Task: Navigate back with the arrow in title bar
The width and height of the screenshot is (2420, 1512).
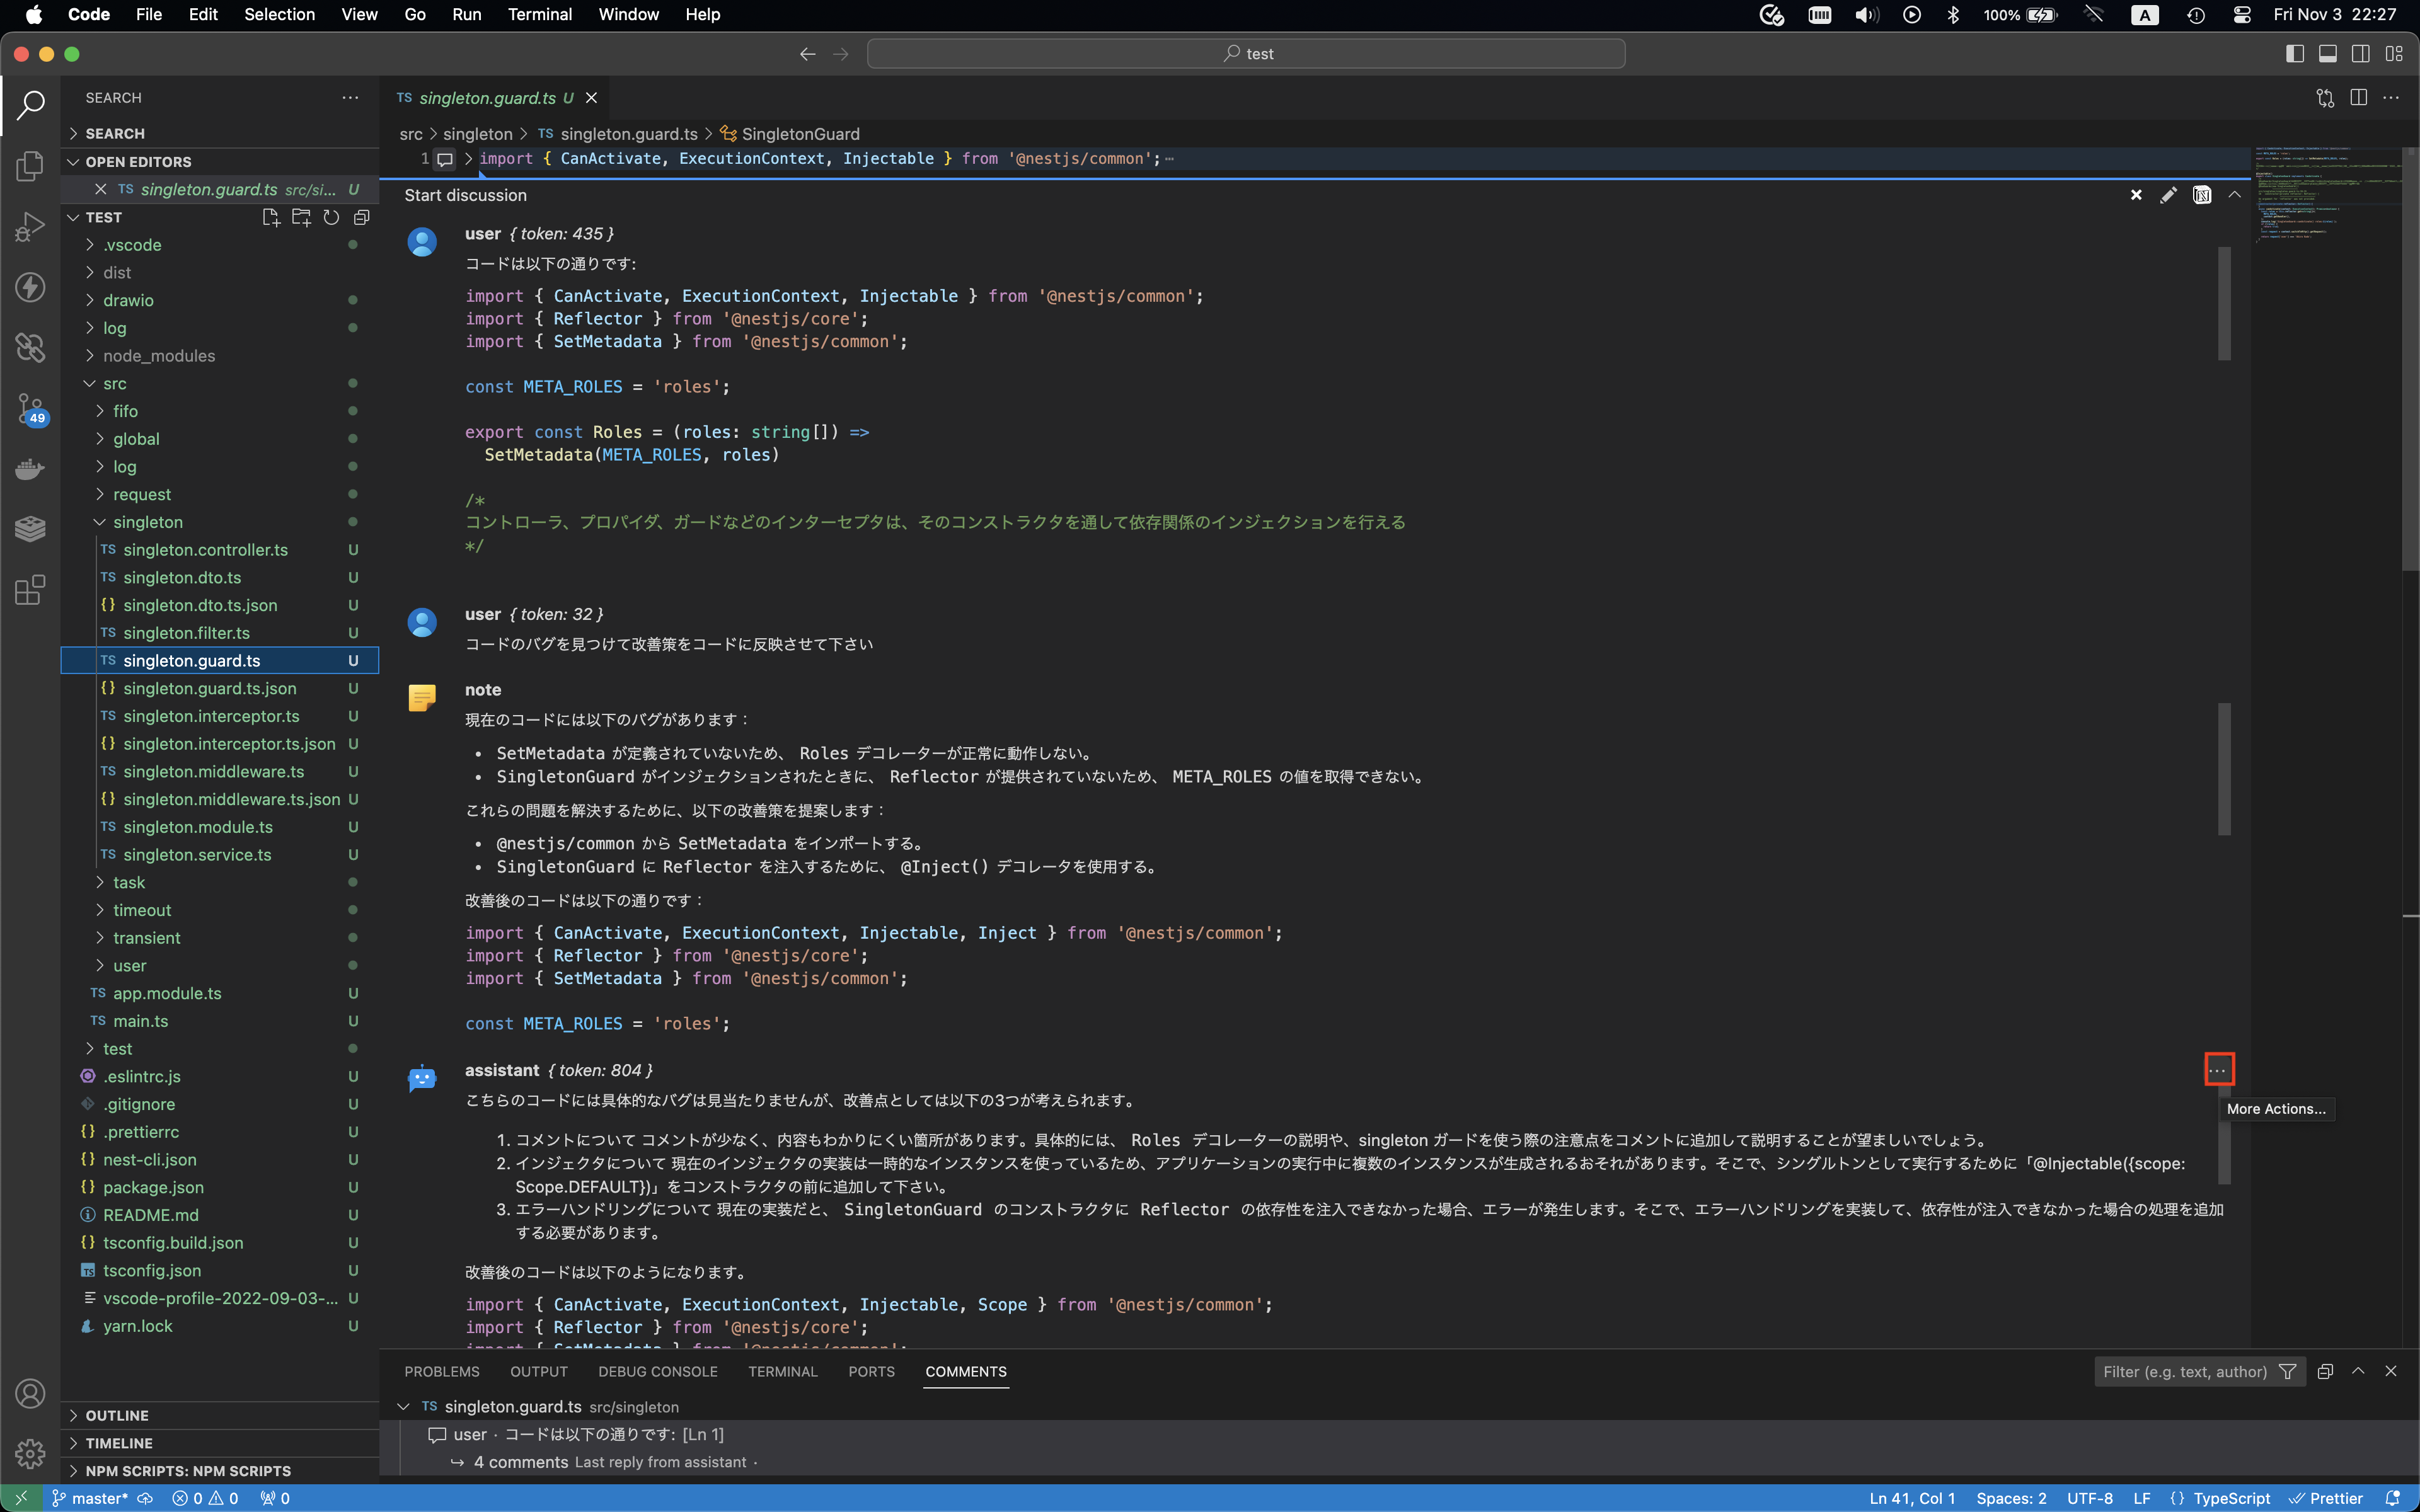Action: (x=808, y=54)
